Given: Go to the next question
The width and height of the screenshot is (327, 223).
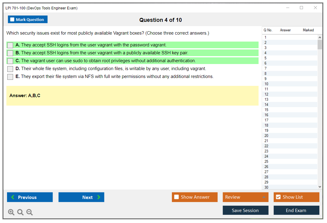Looking at the screenshot, I should [x=81, y=197].
